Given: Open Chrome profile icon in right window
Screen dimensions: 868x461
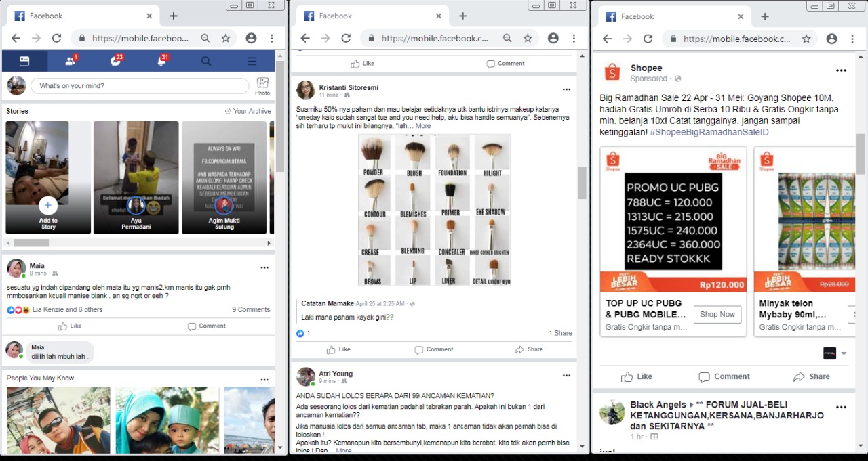Looking at the screenshot, I should [x=832, y=39].
